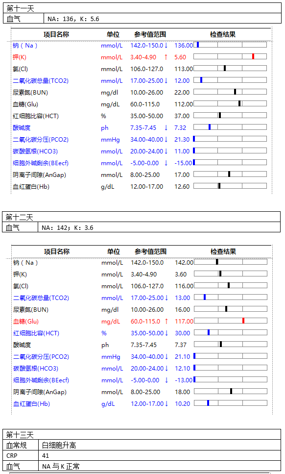Select the hemoglobin result 10.20

coord(183,404)
